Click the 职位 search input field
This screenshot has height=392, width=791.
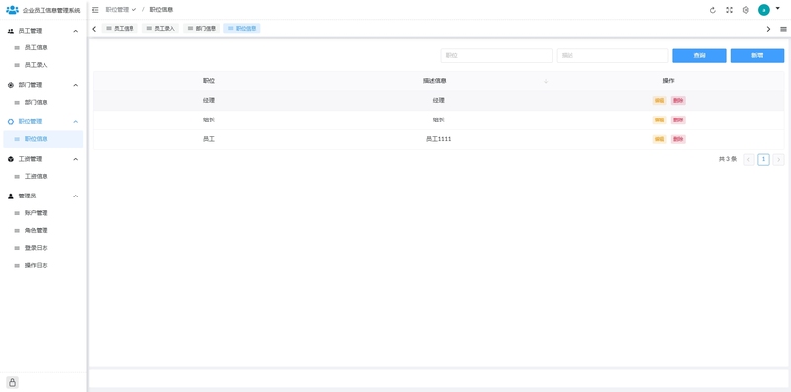pos(496,56)
